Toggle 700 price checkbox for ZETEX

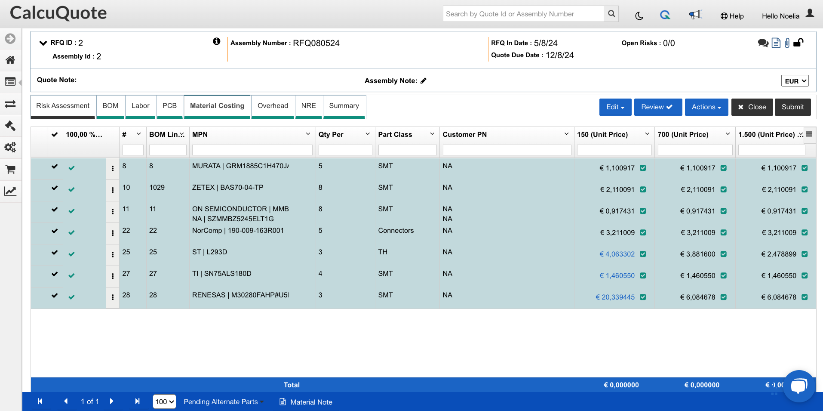pyautogui.click(x=724, y=190)
